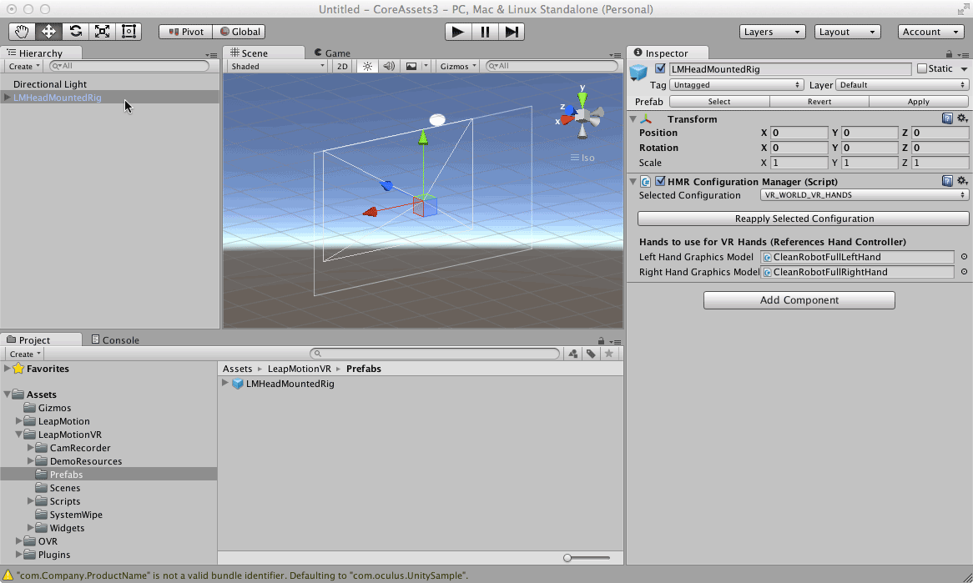
Task: Toggle Pivot handle position mode
Action: (185, 32)
